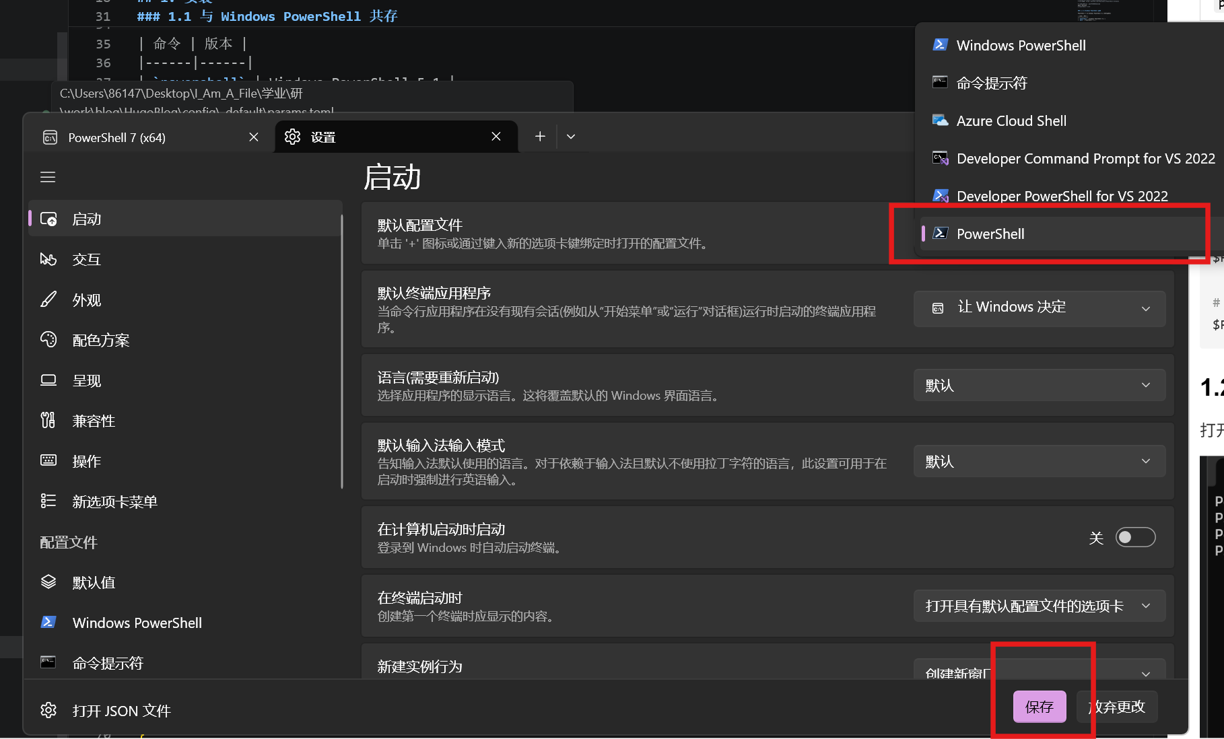
Task: Open the 在终端启动时 dropdown
Action: coord(1039,606)
